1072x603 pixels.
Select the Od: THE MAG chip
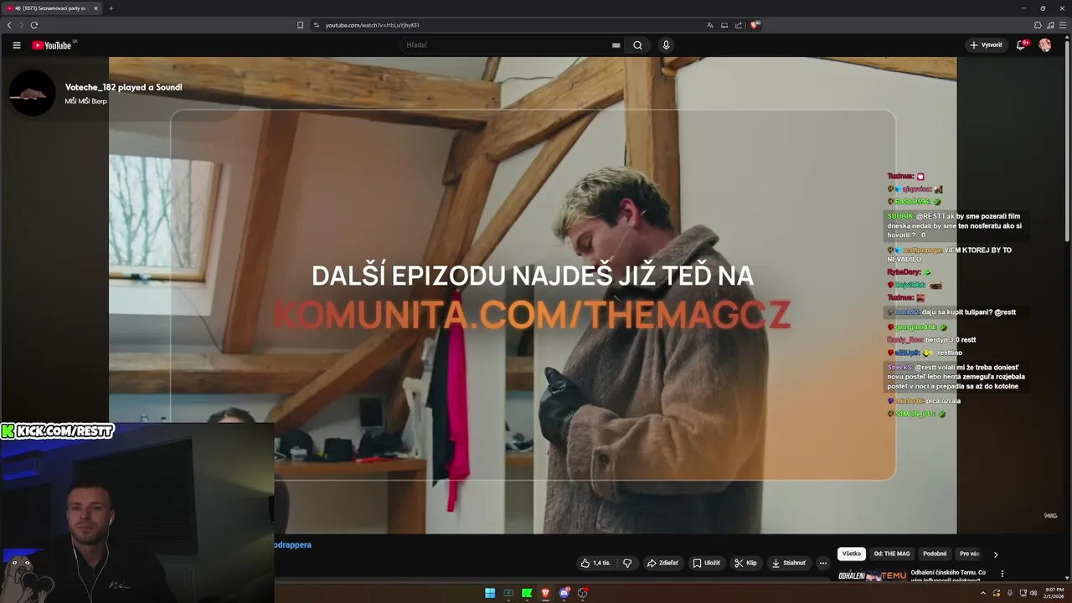(892, 554)
